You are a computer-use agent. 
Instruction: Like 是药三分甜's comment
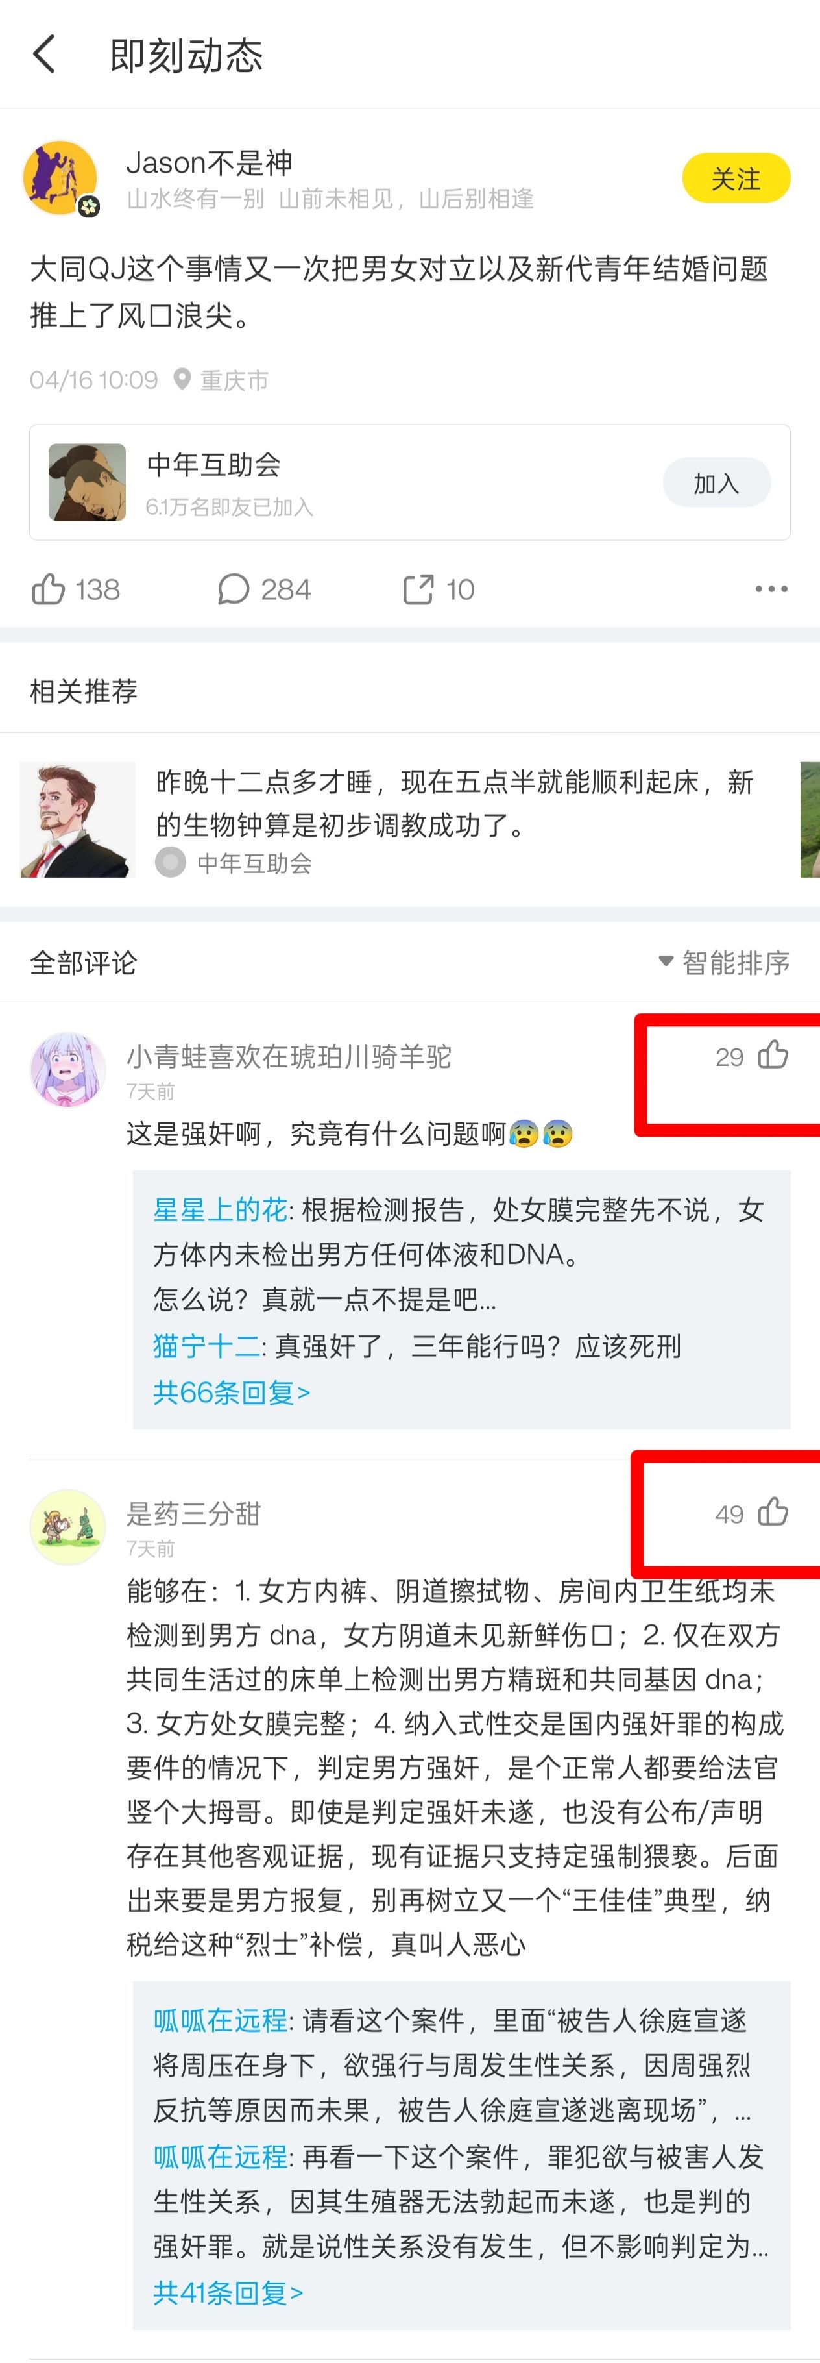(x=773, y=1512)
